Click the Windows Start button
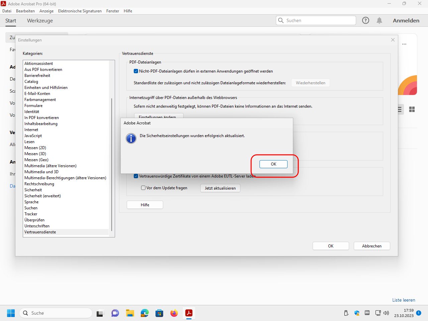 (x=11, y=313)
